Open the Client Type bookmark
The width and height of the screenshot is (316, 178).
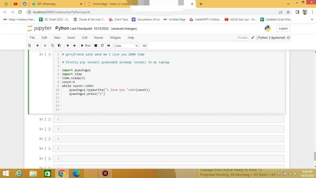coord(118,19)
